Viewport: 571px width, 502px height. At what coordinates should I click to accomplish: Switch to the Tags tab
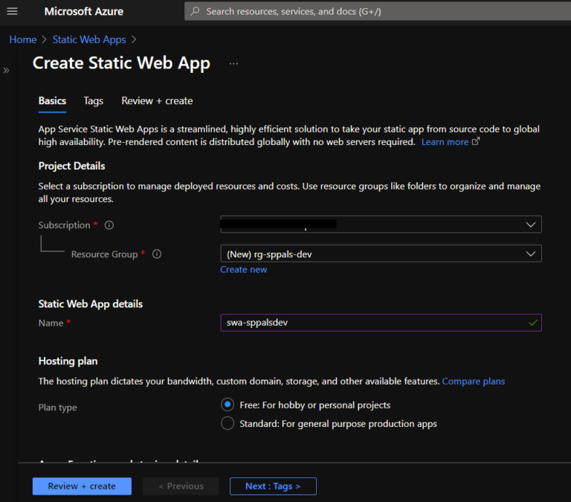pos(94,101)
